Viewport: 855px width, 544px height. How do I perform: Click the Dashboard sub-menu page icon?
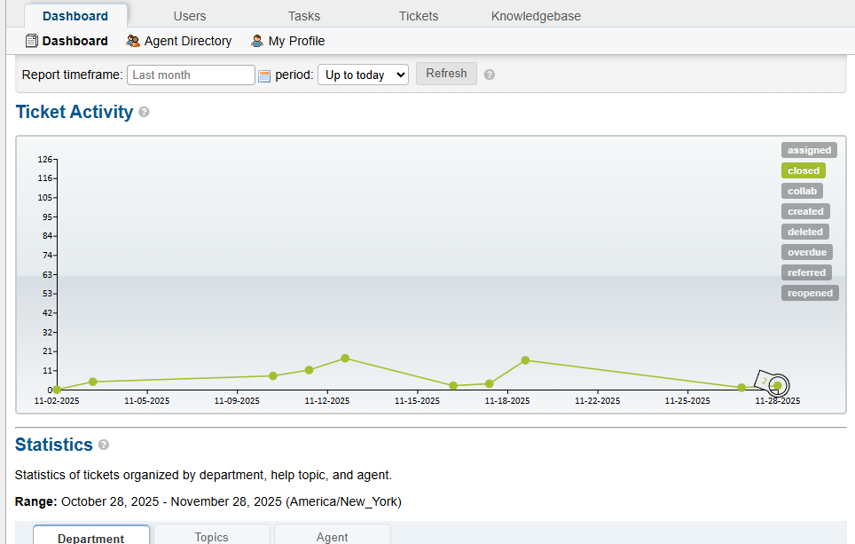[x=32, y=41]
